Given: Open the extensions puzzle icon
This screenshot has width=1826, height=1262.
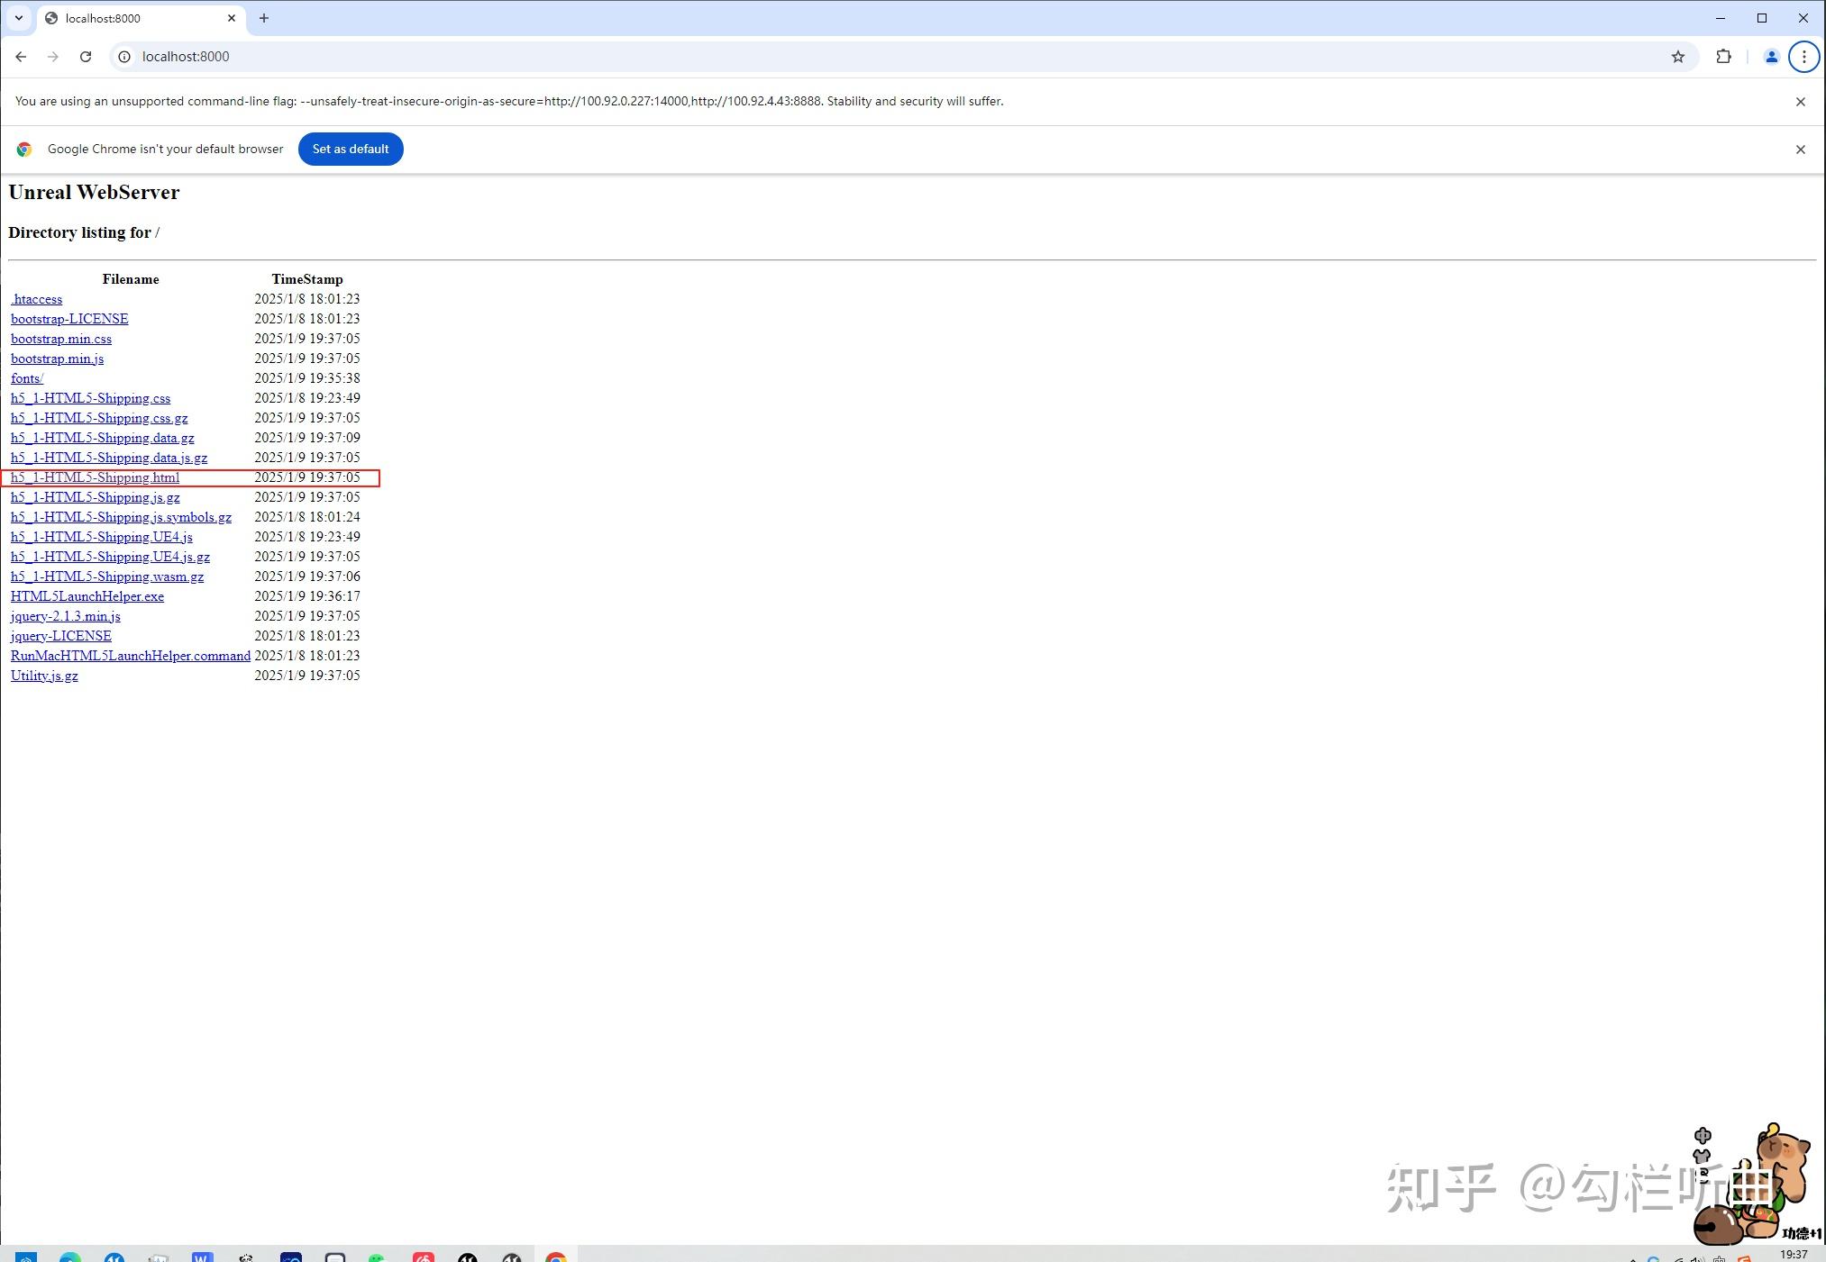Looking at the screenshot, I should point(1724,56).
